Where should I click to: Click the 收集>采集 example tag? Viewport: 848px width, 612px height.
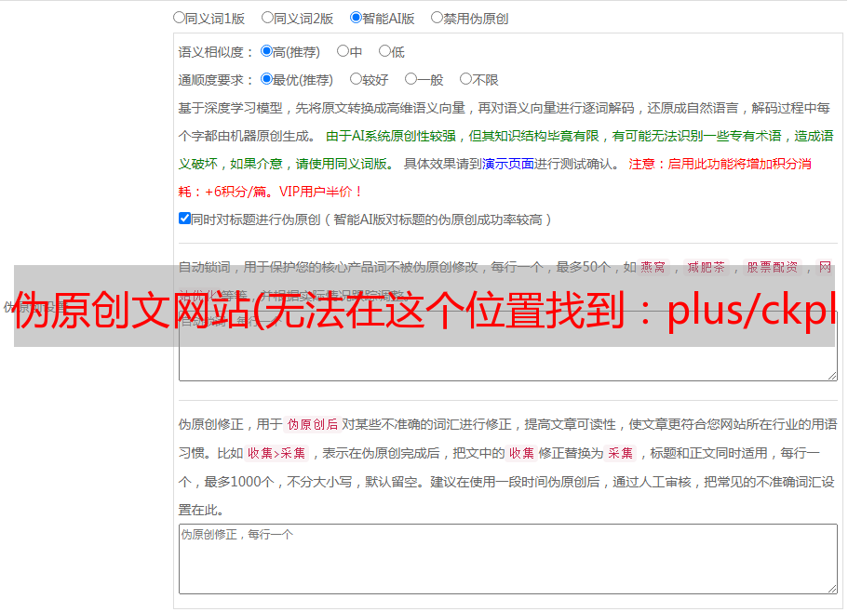point(276,453)
